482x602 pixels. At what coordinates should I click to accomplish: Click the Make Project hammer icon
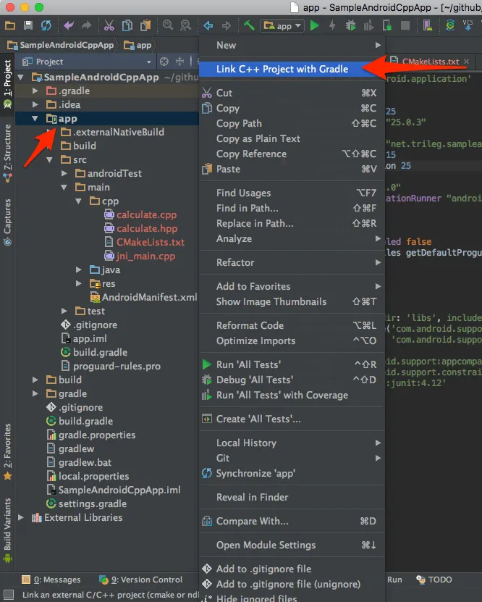(x=249, y=25)
